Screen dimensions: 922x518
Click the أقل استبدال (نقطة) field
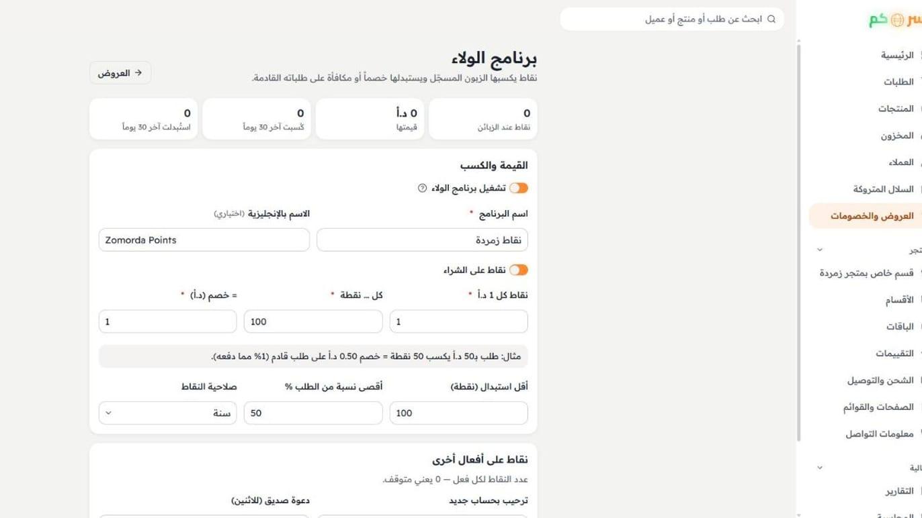pyautogui.click(x=459, y=413)
